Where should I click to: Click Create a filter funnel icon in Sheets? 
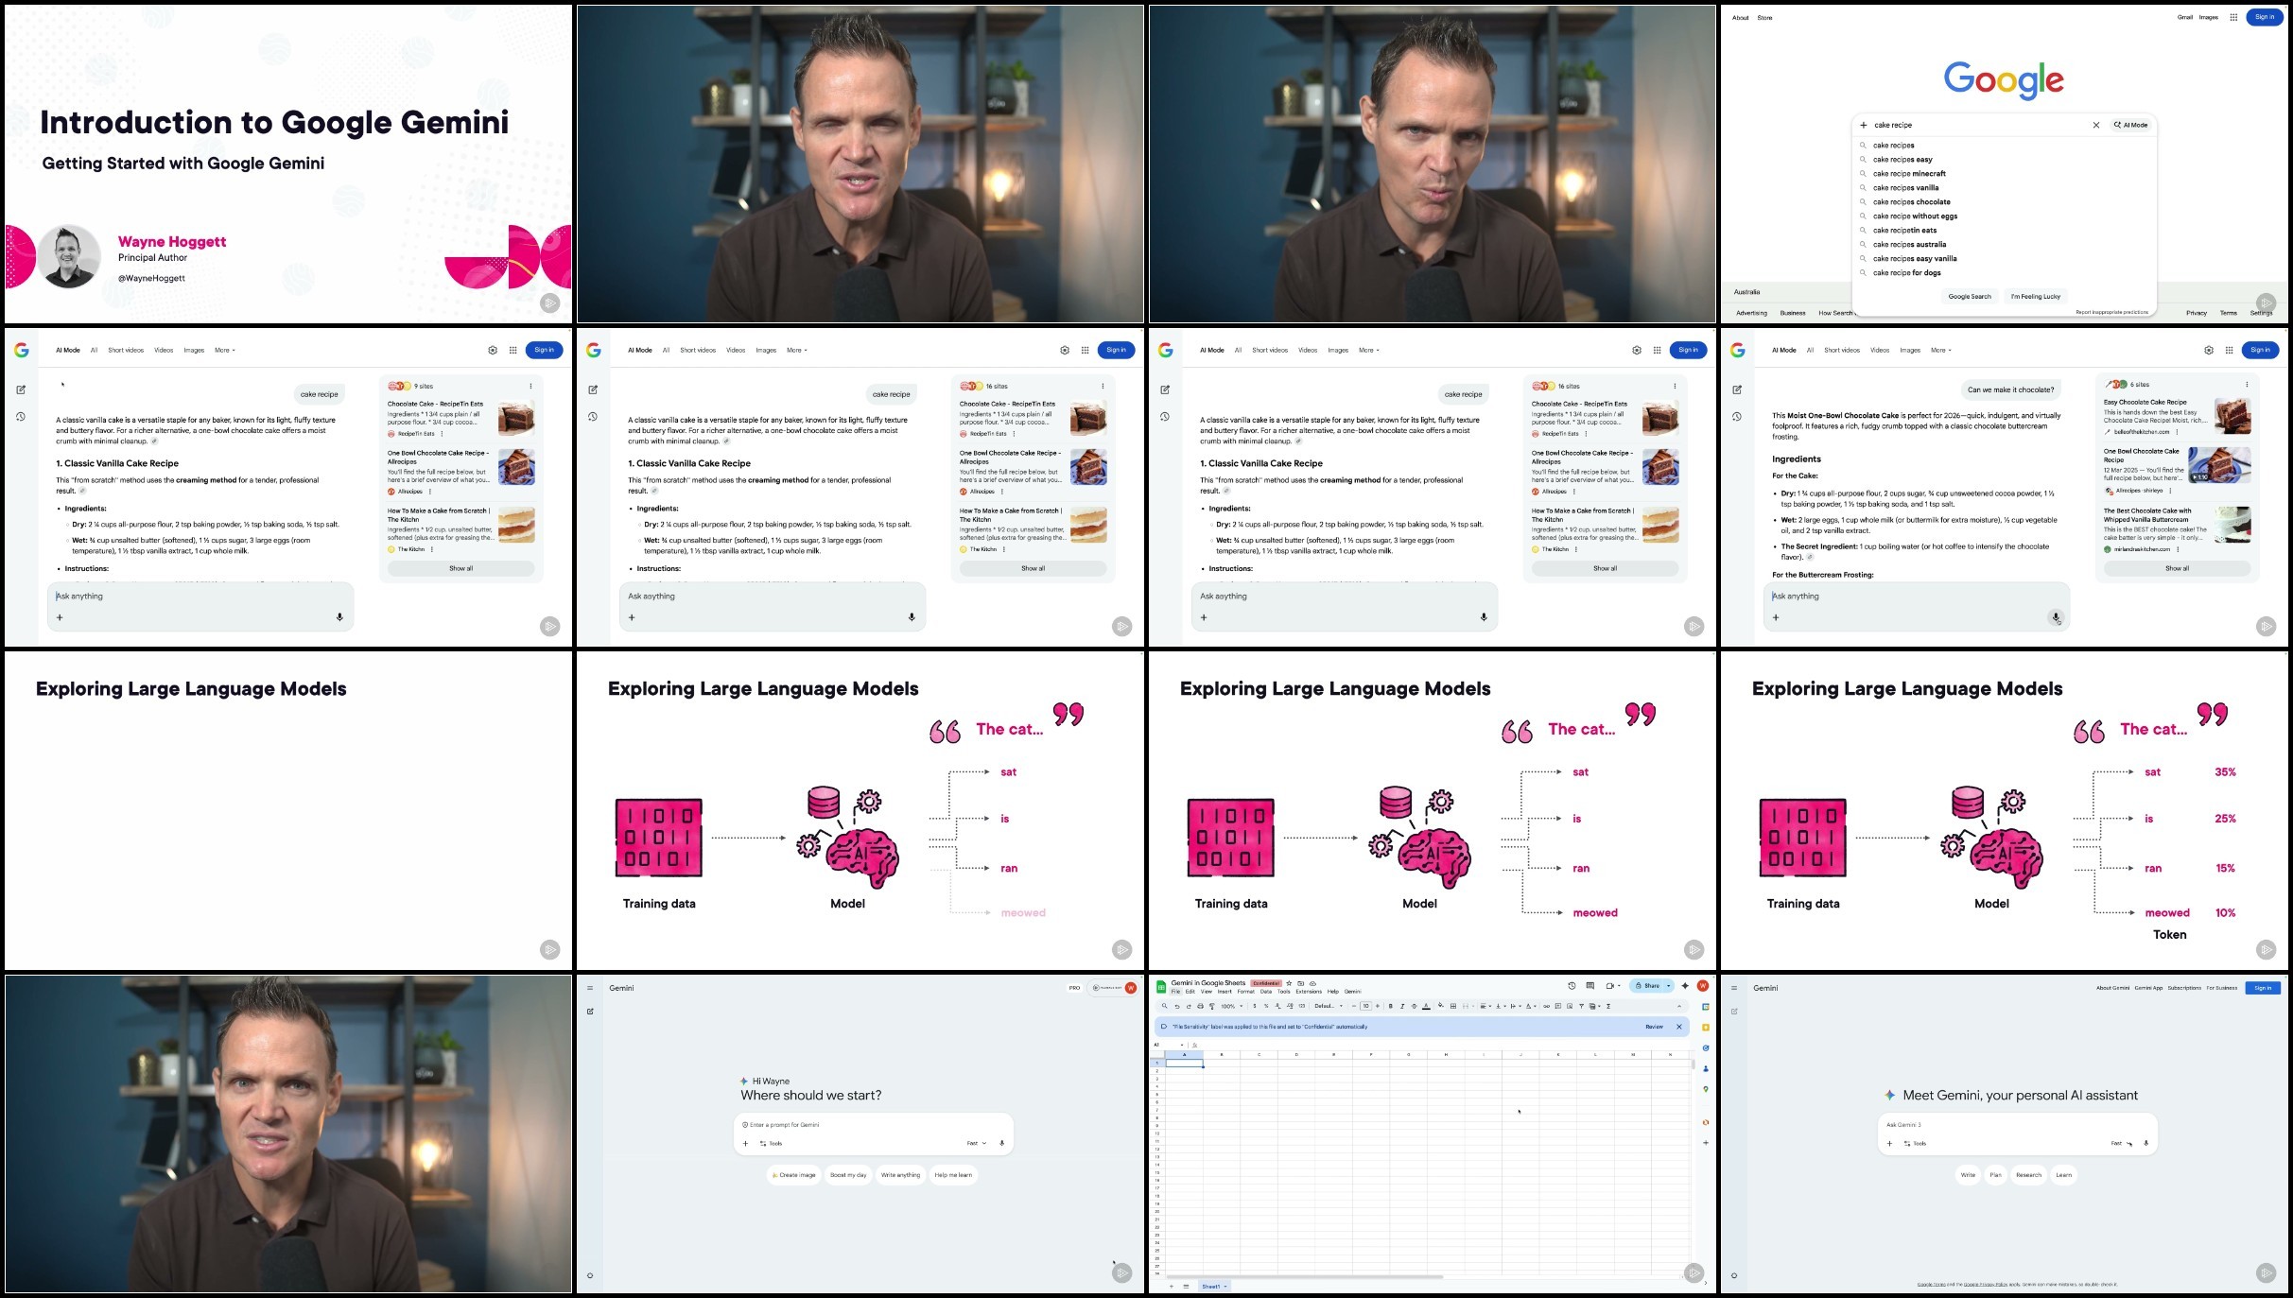(1581, 1006)
